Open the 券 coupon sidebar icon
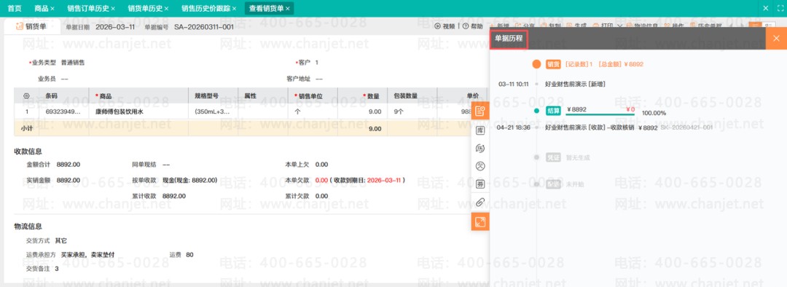This screenshot has height=287, width=787. click(479, 184)
